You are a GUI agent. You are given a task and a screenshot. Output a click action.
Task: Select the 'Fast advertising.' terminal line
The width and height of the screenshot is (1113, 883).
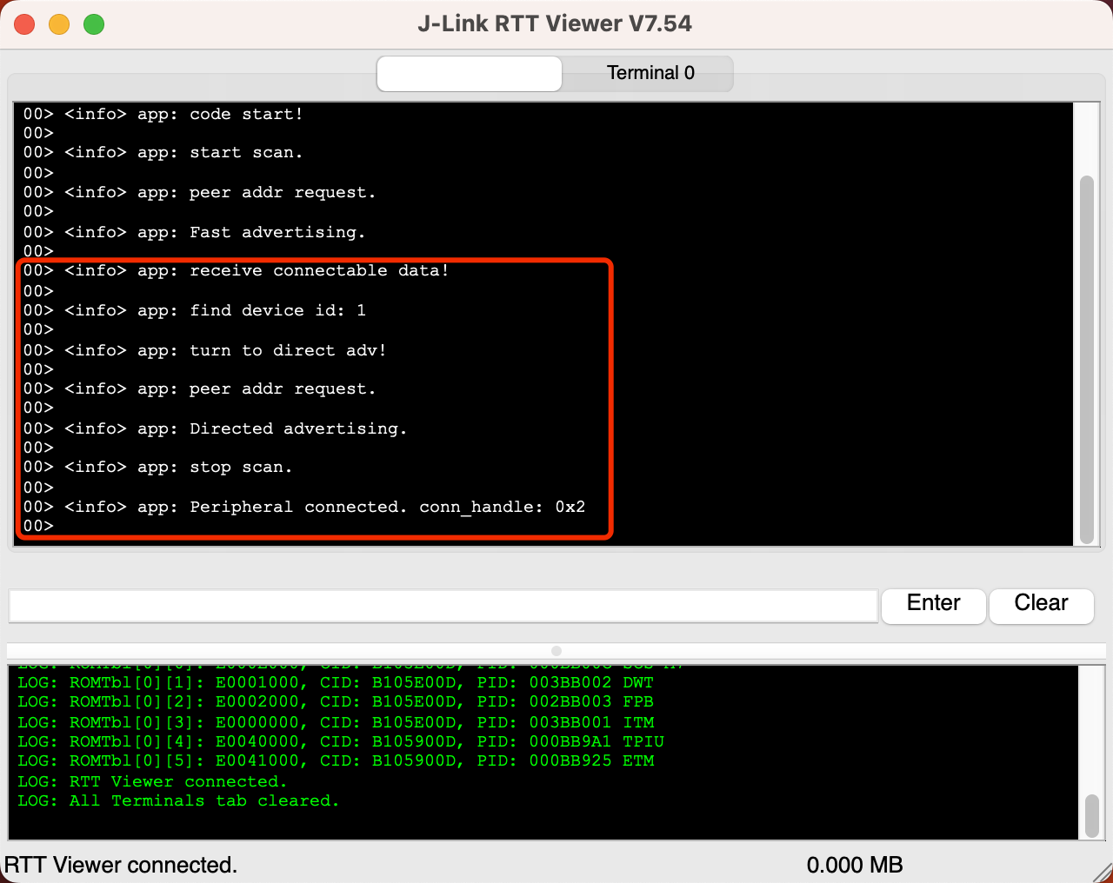tap(195, 232)
